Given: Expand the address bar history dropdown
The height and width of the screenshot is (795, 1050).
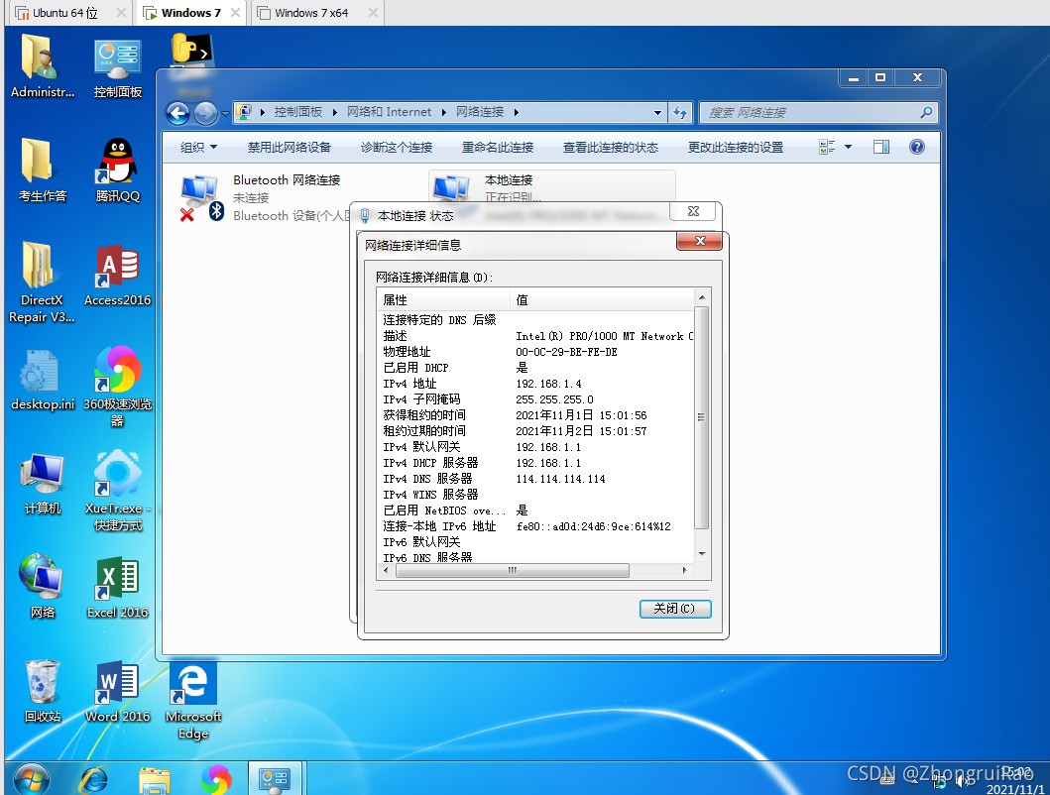Looking at the screenshot, I should tap(657, 113).
